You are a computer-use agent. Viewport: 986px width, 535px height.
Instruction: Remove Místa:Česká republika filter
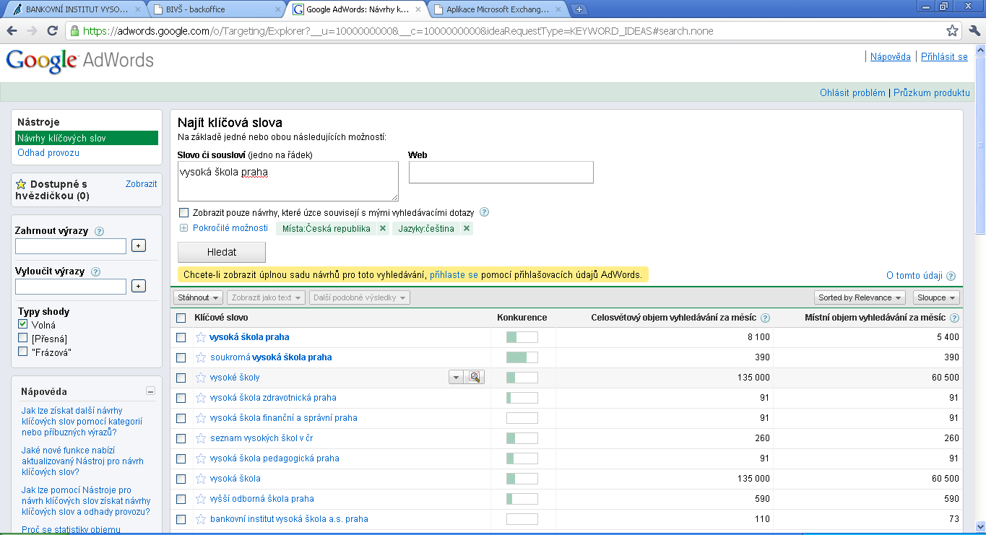pyautogui.click(x=382, y=228)
